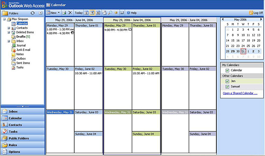Image resolution: width=265 pixels, height=156 pixels.
Task: Open the Sent Items folder
Action: (x=23, y=63)
